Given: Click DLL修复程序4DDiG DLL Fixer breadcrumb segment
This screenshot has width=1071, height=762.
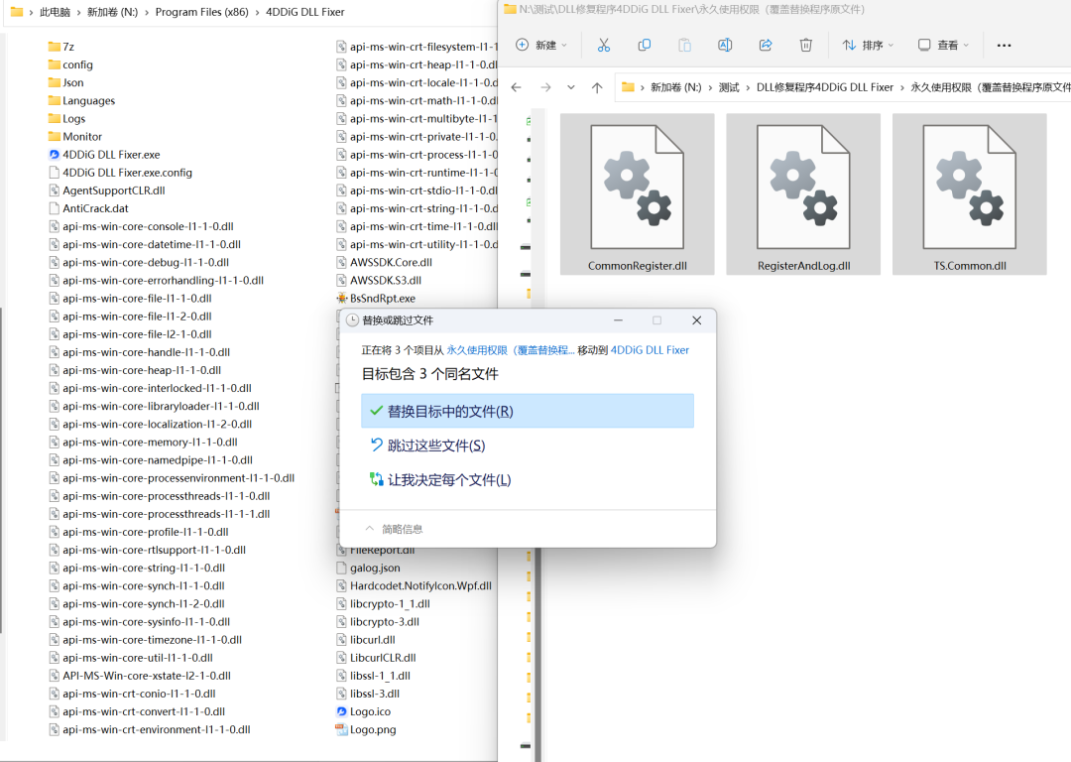Looking at the screenshot, I should (x=824, y=87).
